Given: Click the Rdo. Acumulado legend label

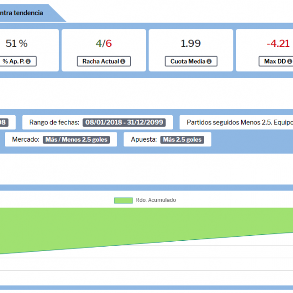Looking at the screenshot, I should 156,200.
